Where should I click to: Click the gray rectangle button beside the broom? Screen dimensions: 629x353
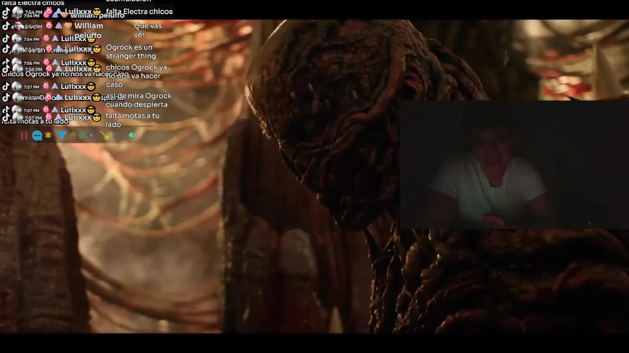pos(119,135)
